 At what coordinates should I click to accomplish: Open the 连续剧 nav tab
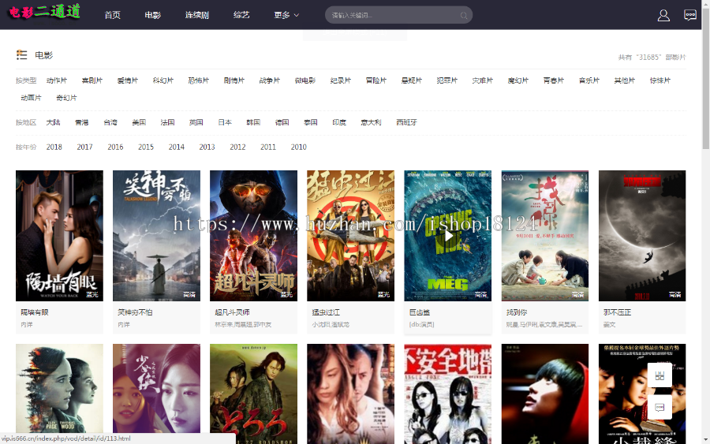pos(197,16)
